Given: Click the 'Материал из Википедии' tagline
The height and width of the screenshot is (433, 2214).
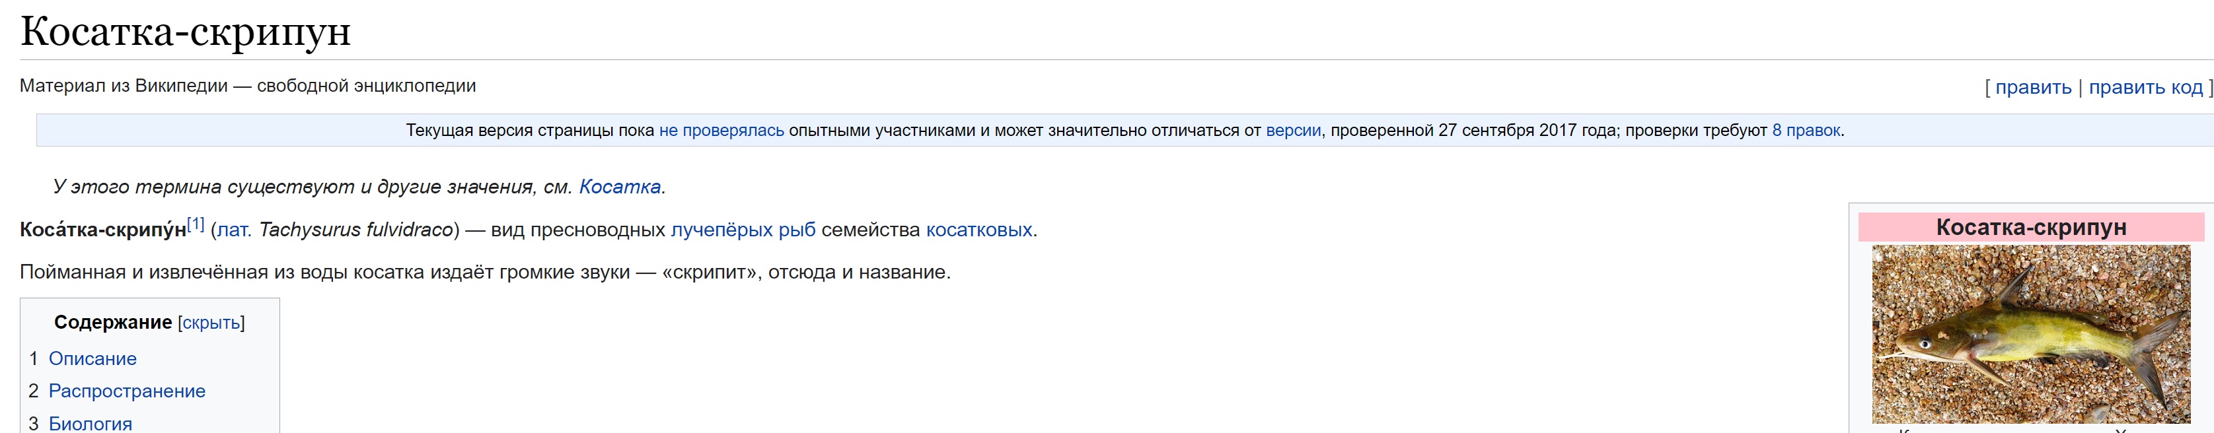Looking at the screenshot, I should pyautogui.click(x=124, y=86).
